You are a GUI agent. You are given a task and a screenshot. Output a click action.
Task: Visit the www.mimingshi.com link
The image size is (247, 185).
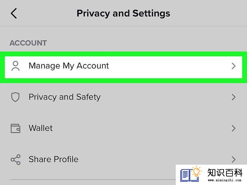[225, 180]
